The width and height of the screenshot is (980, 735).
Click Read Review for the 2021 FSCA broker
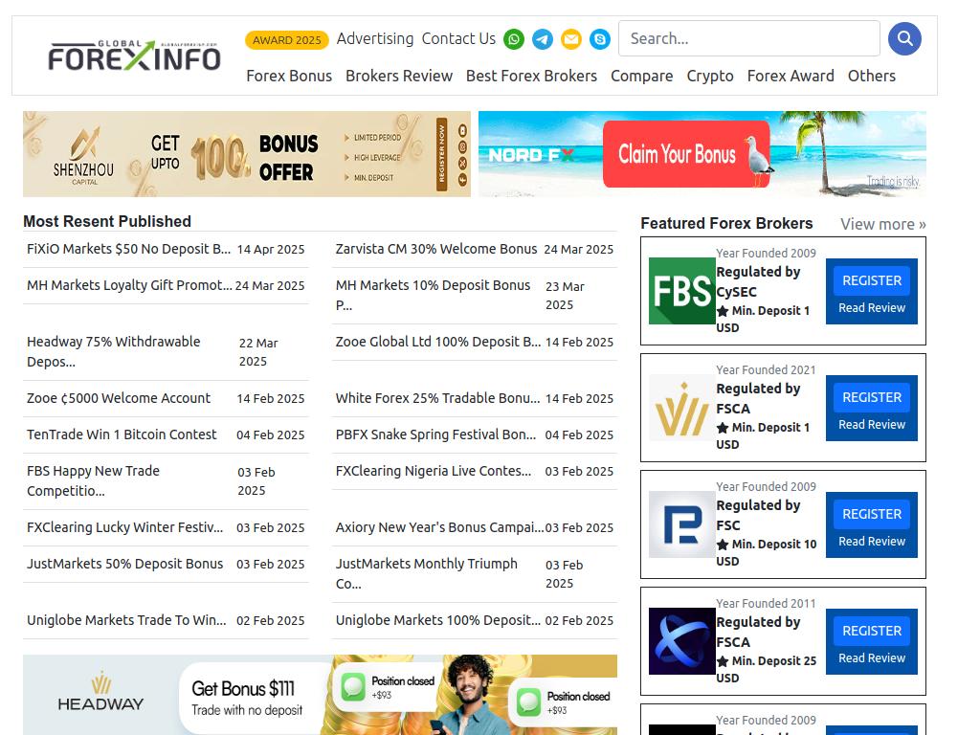pyautogui.click(x=872, y=424)
